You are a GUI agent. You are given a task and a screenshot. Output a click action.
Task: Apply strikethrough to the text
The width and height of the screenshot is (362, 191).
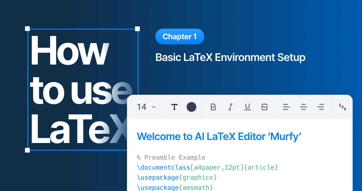[265, 107]
